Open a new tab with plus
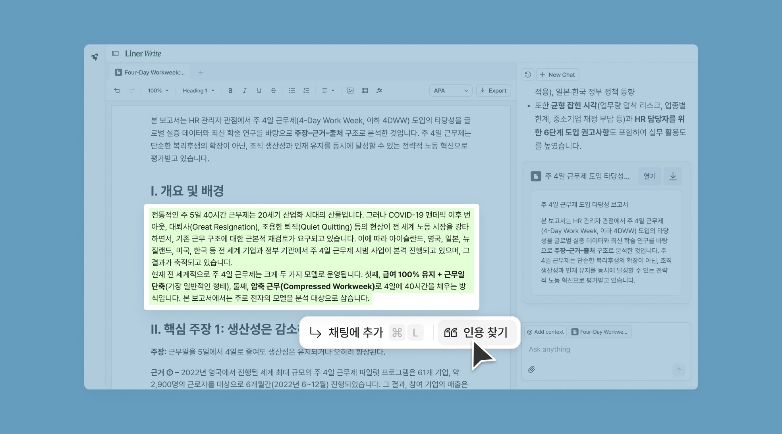The width and height of the screenshot is (782, 434). coord(201,72)
